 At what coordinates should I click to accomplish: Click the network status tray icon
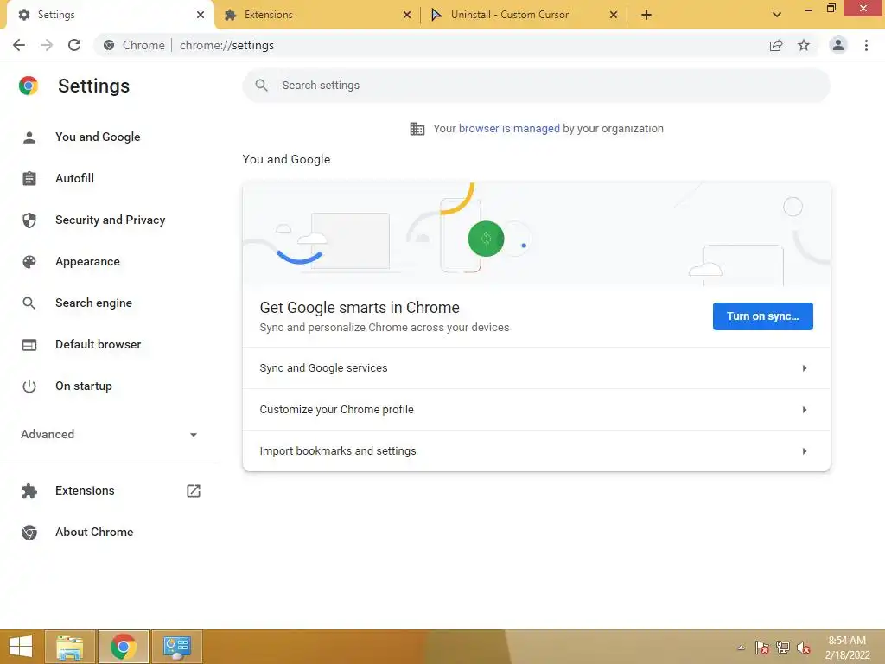click(783, 648)
